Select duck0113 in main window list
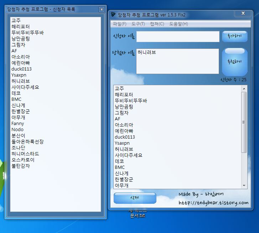The width and height of the screenshot is (259, 233). 125,137
